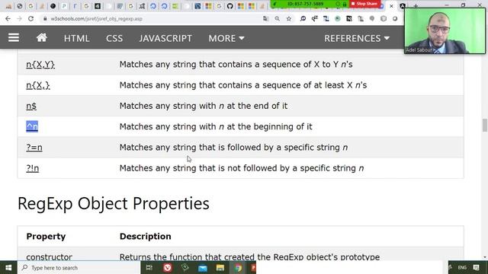The height and width of the screenshot is (274, 488).
Task: Click the zoom magnifier icon in address bar
Action: (277, 18)
